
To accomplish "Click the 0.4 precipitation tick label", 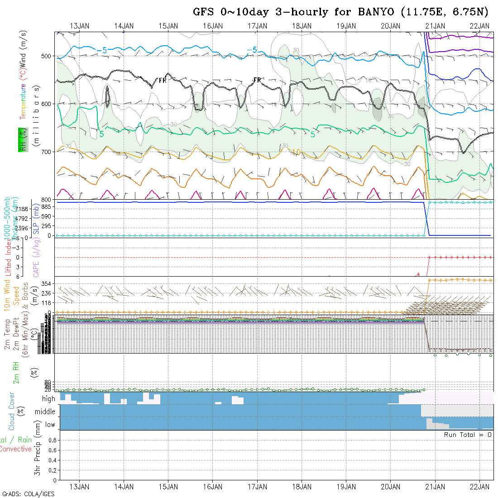I will point(53,460).
